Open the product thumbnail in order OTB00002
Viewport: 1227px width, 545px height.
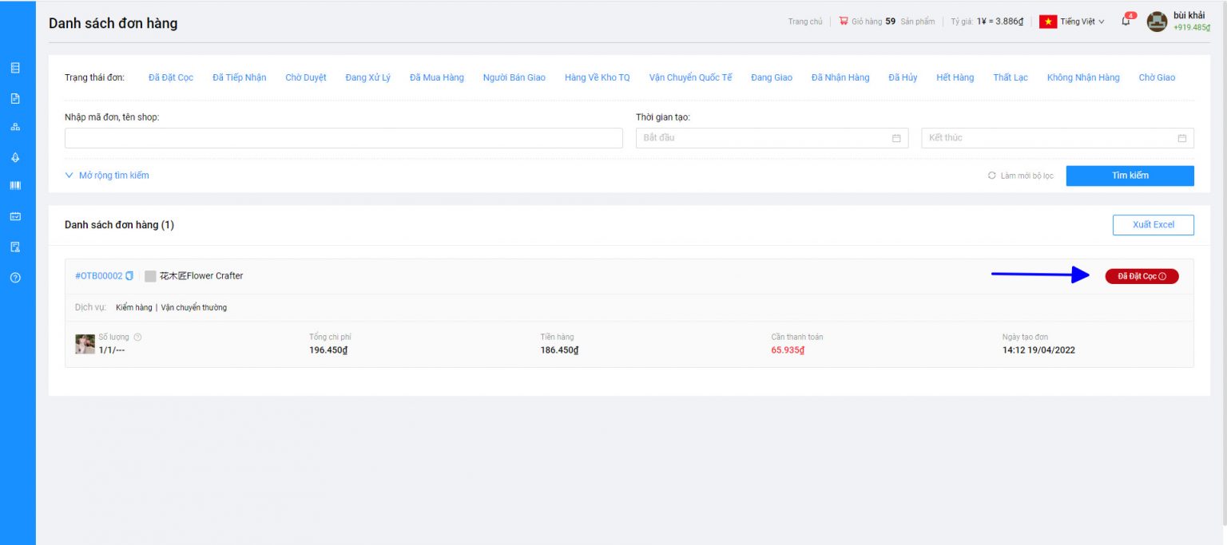(x=85, y=344)
